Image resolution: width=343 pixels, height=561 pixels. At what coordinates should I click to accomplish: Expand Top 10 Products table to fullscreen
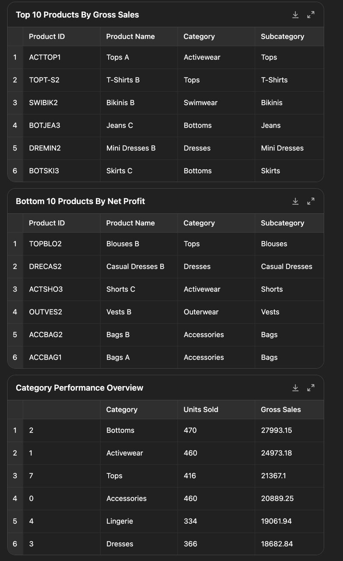click(311, 15)
